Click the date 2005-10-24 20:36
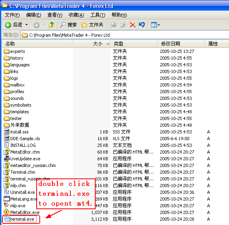The height and width of the screenshot is (225, 229). click(177, 192)
